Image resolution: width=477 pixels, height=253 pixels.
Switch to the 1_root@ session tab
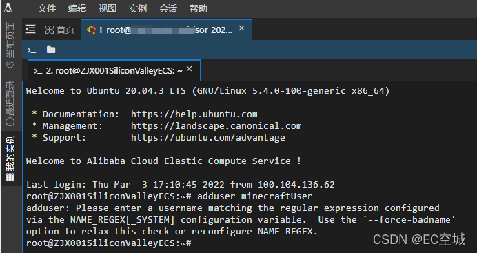pyautogui.click(x=166, y=30)
